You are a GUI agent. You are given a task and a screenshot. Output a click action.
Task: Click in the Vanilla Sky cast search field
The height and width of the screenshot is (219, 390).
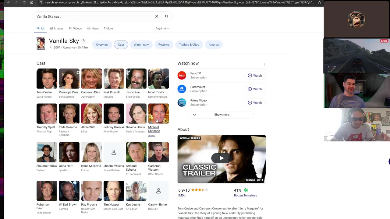click(x=94, y=16)
